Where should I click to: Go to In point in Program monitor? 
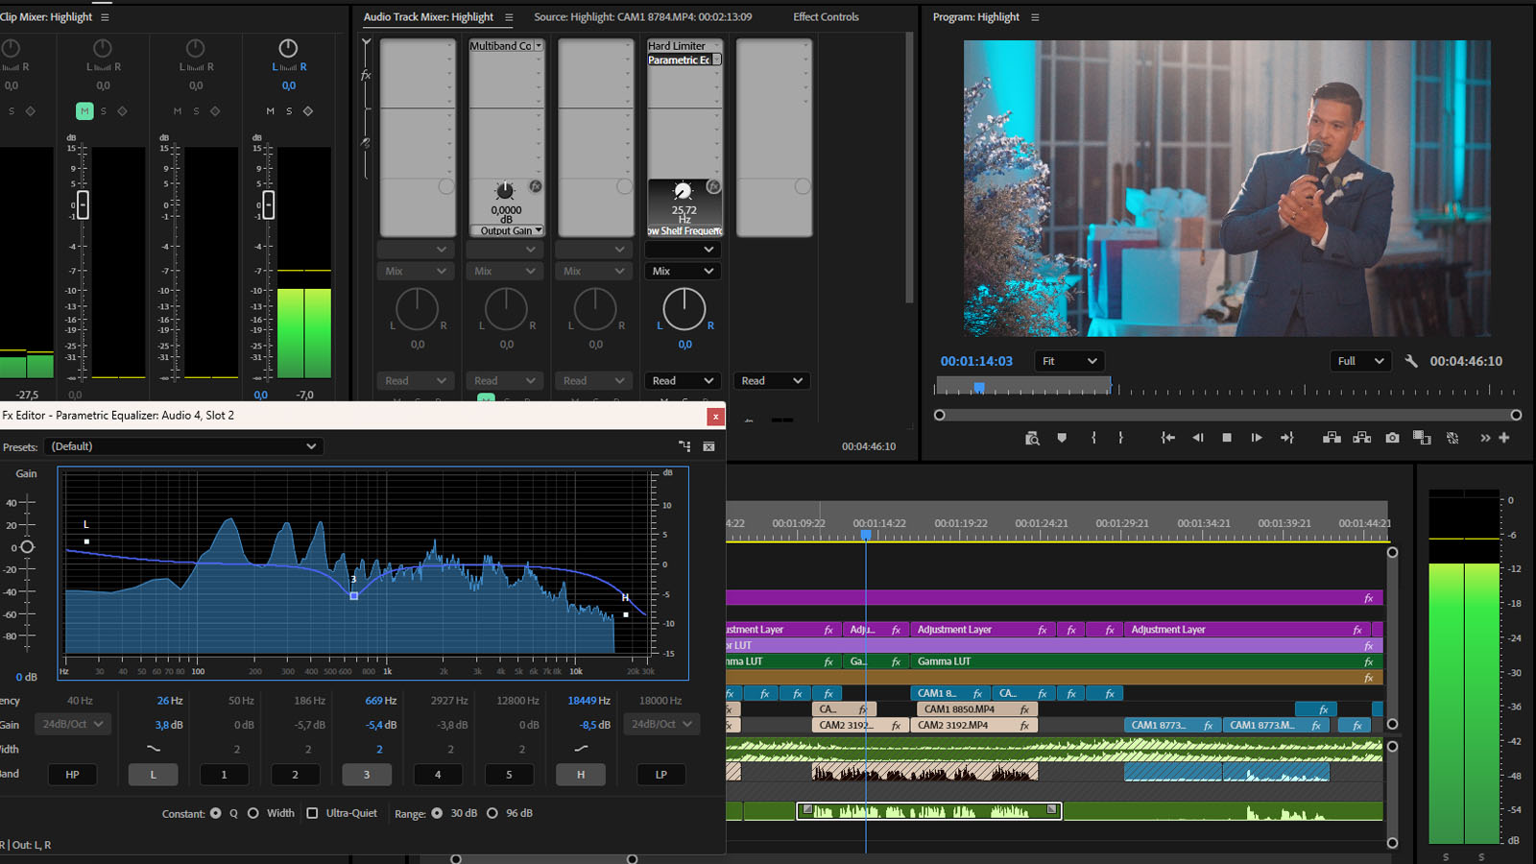pos(1167,438)
